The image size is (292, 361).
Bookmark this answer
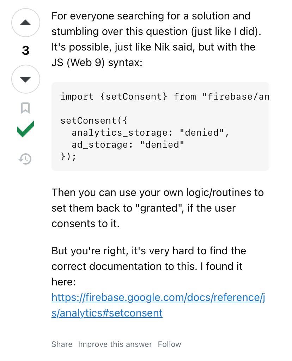25,108
